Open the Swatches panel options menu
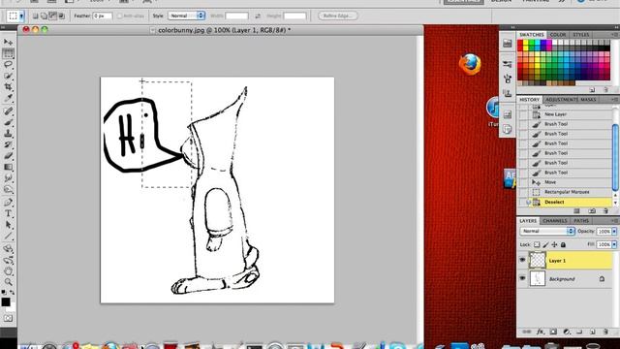620x349 pixels. pos(615,35)
